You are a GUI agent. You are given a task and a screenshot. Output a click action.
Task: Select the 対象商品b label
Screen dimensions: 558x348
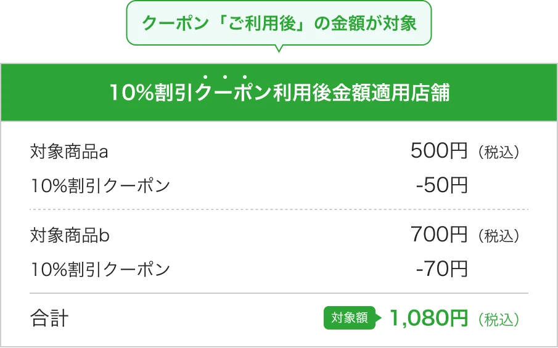pos(70,235)
